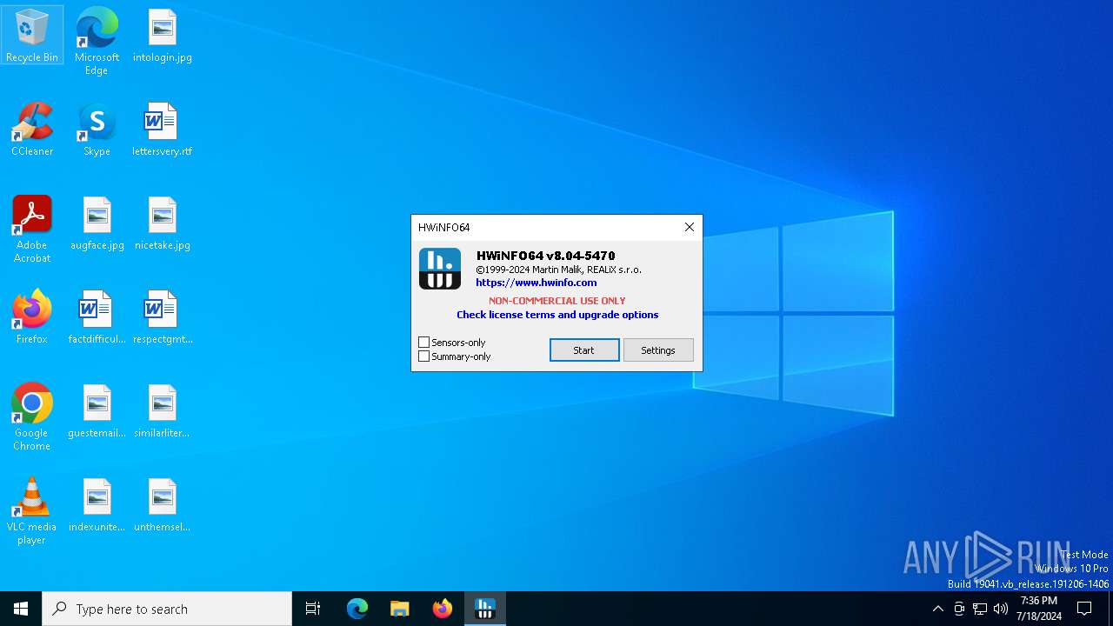Open HWiNFO64 Settings
The height and width of the screenshot is (626, 1113).
658,350
